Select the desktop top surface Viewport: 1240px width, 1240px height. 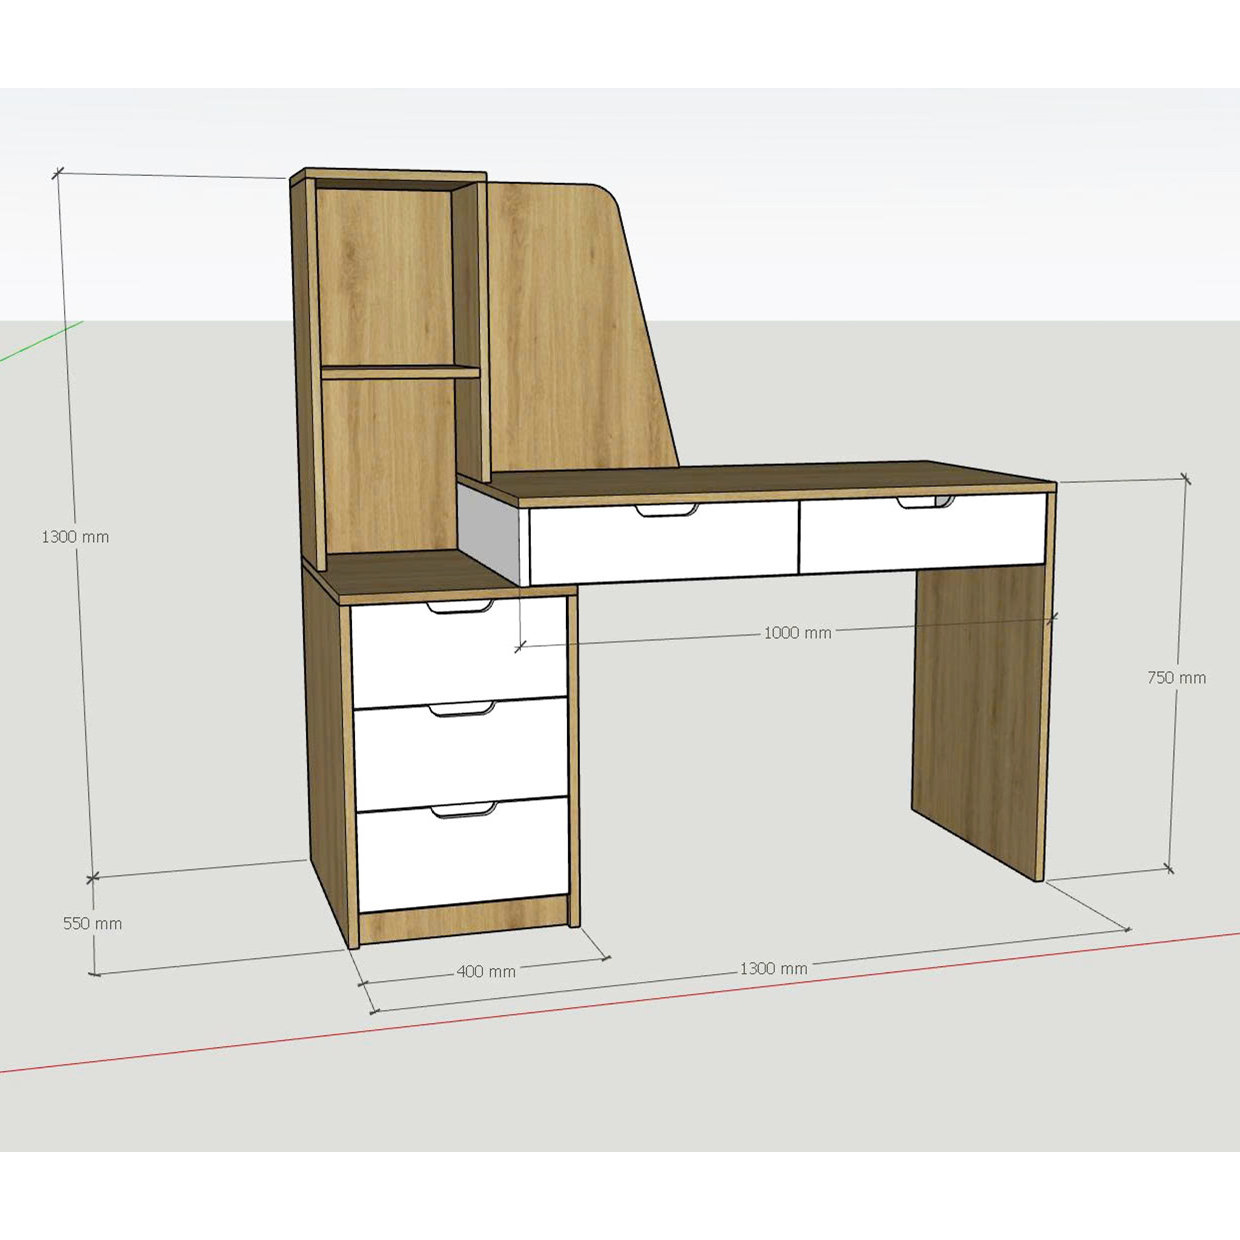click(757, 480)
